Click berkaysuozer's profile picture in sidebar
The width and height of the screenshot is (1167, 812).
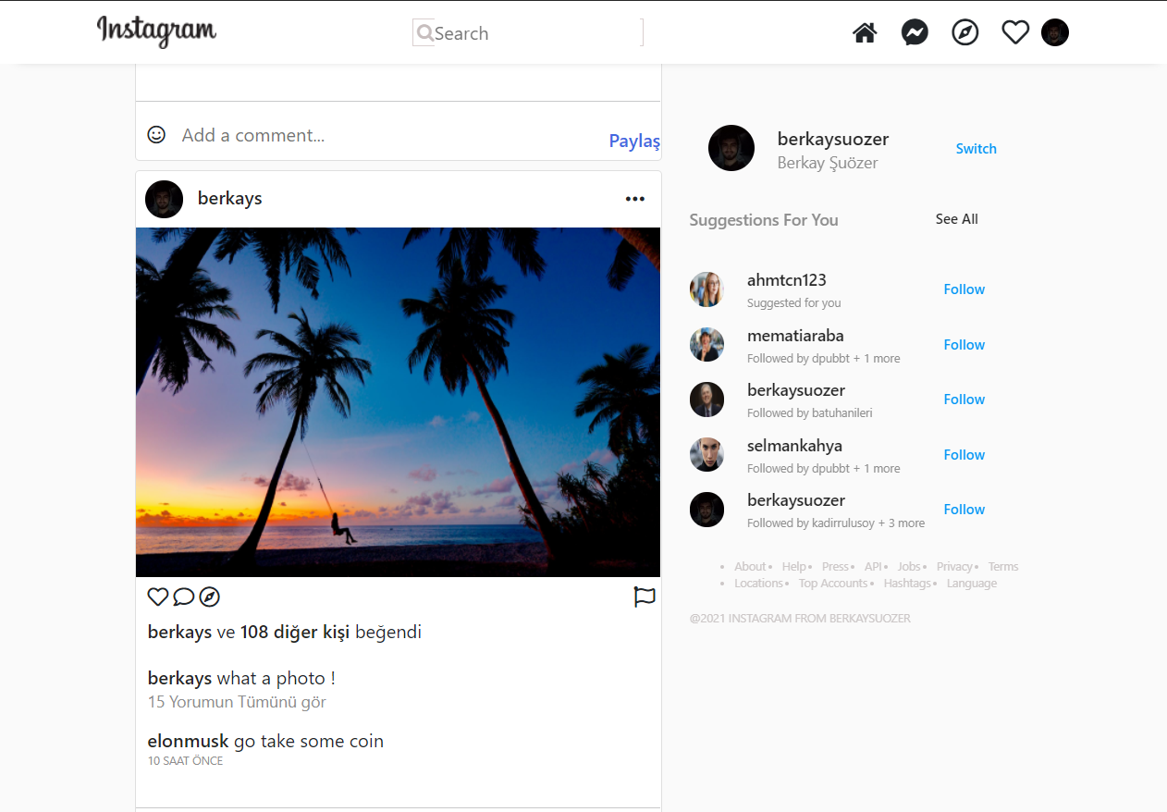[x=731, y=148]
